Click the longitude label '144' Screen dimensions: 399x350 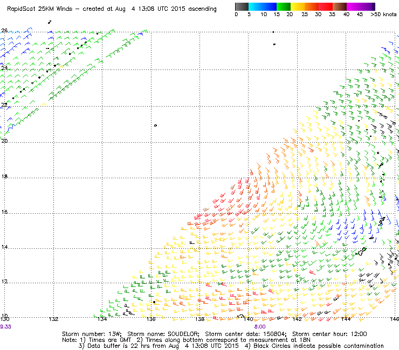pyautogui.click(x=346, y=319)
